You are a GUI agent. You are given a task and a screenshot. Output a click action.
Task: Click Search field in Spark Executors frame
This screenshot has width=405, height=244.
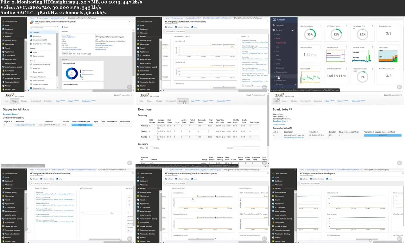247,148
